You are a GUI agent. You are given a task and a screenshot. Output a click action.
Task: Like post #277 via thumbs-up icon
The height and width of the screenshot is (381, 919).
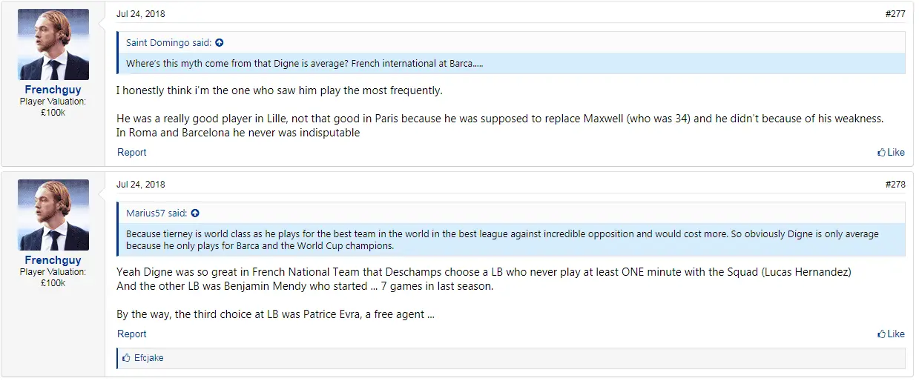[x=881, y=153]
